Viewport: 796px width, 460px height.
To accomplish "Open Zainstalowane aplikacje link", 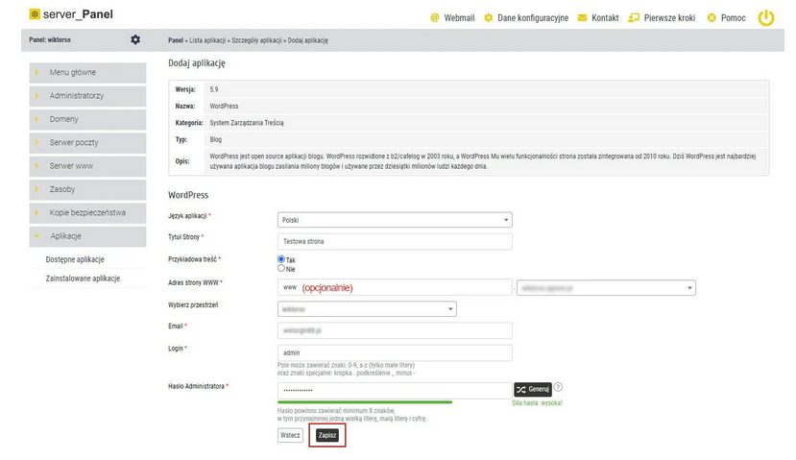I will (x=83, y=278).
